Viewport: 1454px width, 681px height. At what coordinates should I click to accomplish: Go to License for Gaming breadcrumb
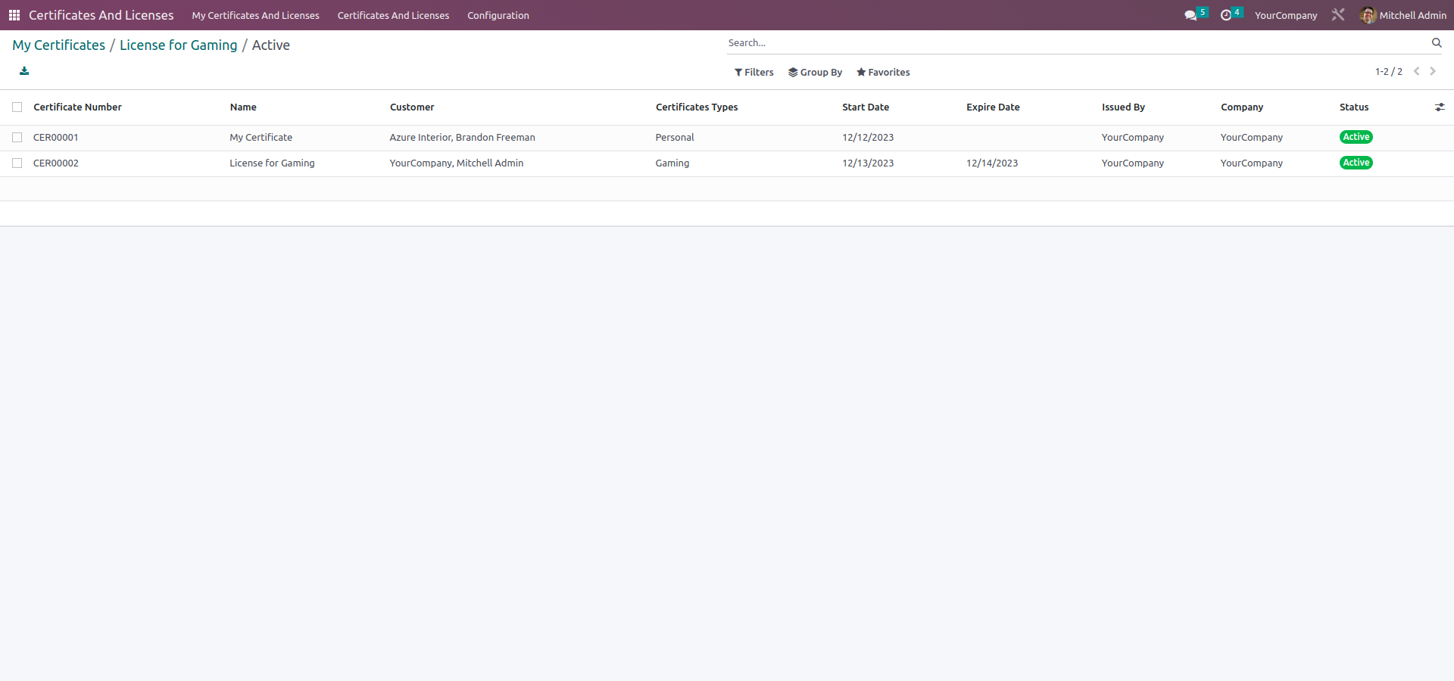pyautogui.click(x=179, y=45)
